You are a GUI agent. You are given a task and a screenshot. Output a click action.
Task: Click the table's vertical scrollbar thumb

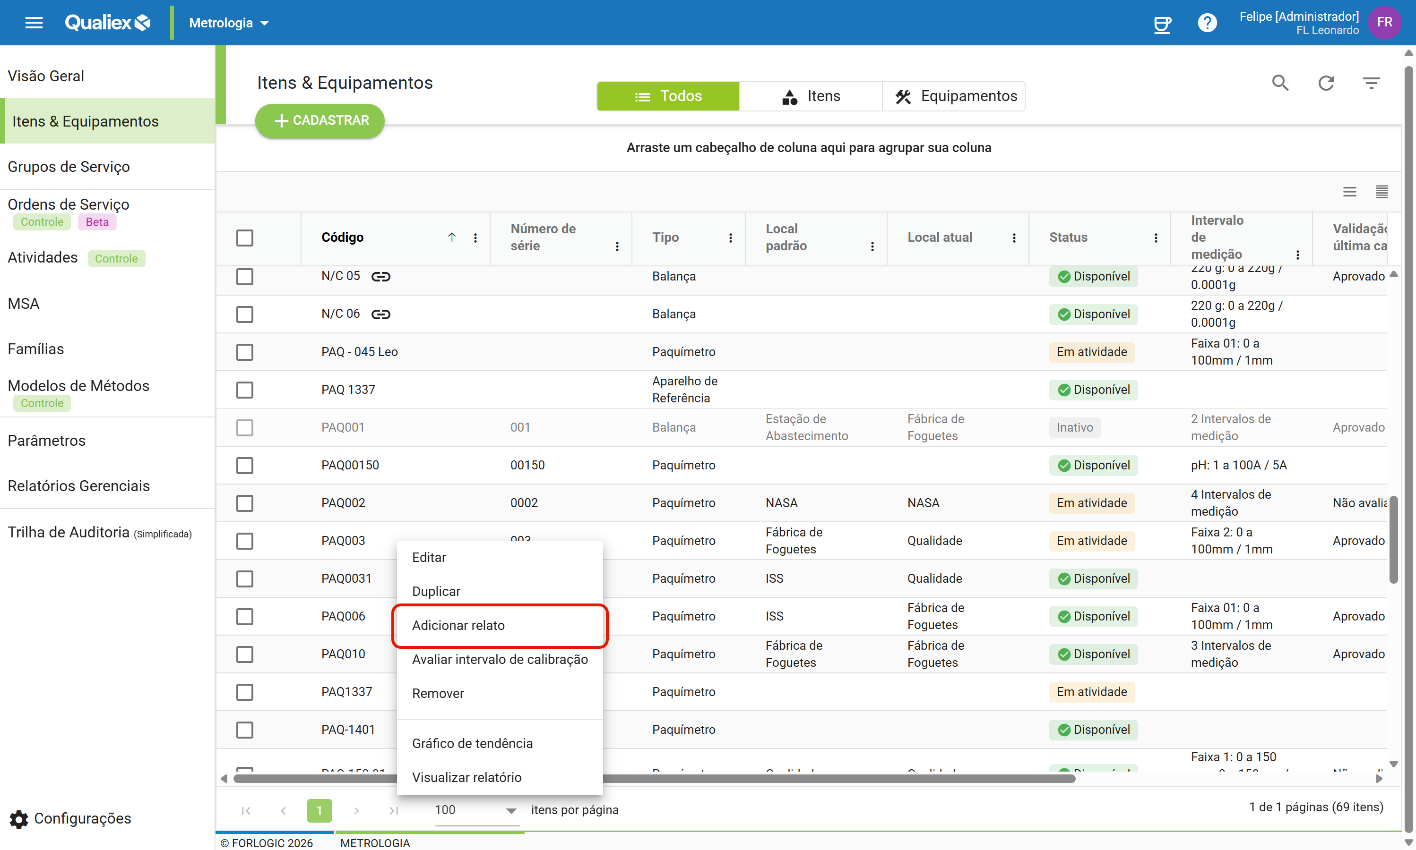[1394, 540]
